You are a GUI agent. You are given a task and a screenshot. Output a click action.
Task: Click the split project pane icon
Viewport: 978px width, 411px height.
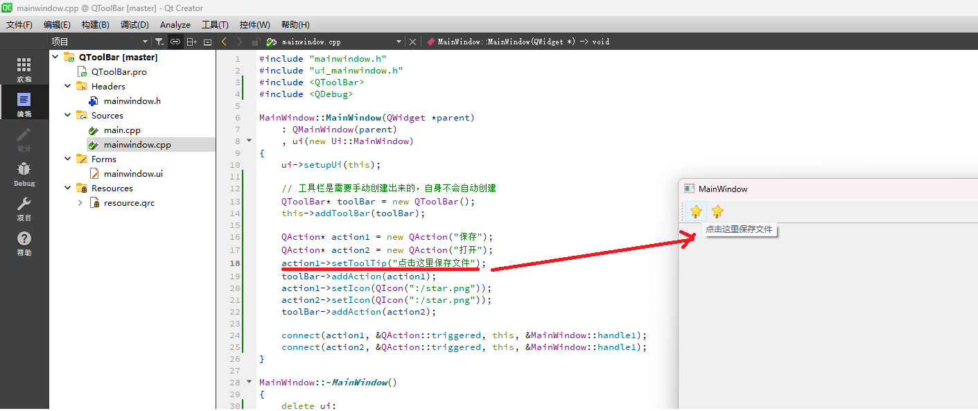click(x=192, y=42)
